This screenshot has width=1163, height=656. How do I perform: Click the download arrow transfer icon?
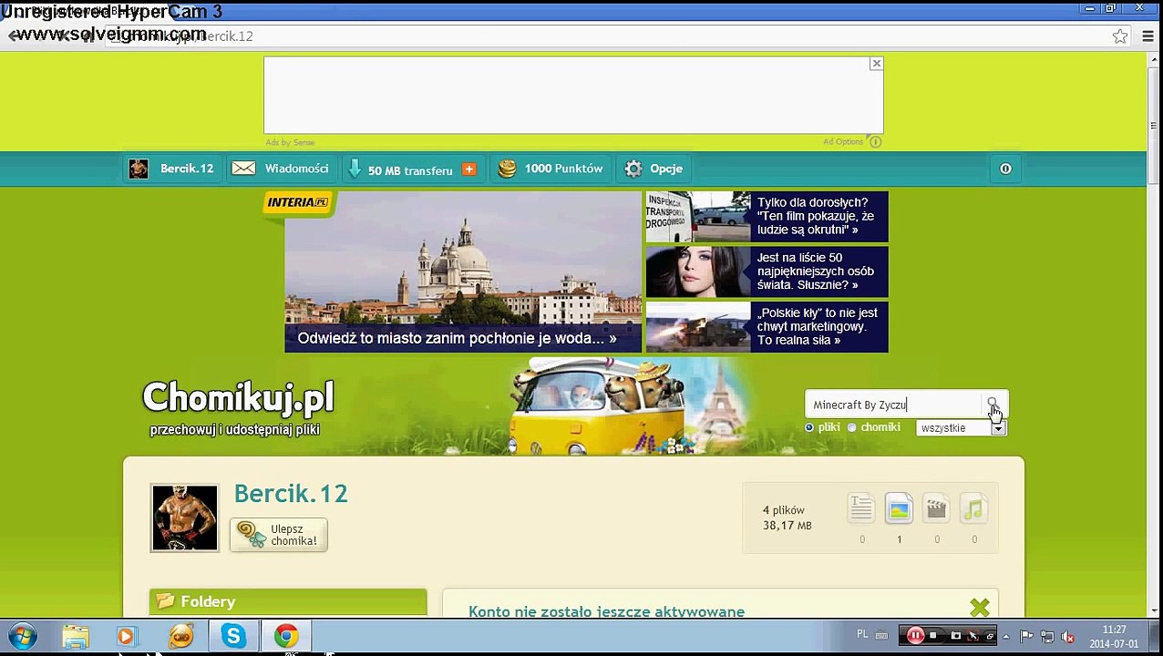(355, 169)
